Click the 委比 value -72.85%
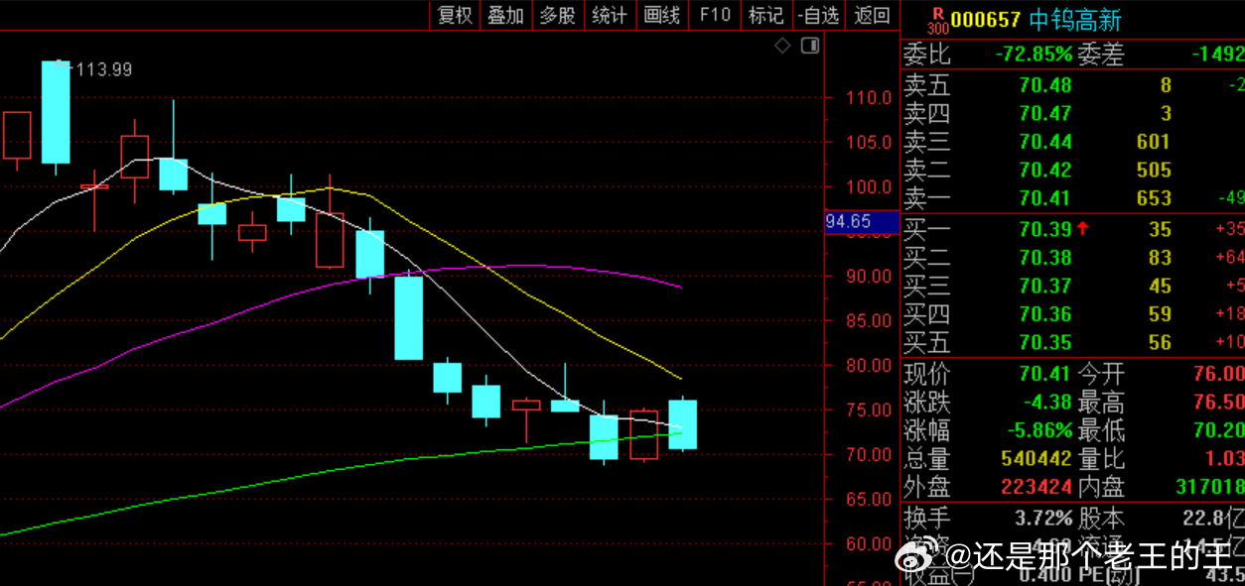This screenshot has width=1245, height=586. pos(1034,54)
